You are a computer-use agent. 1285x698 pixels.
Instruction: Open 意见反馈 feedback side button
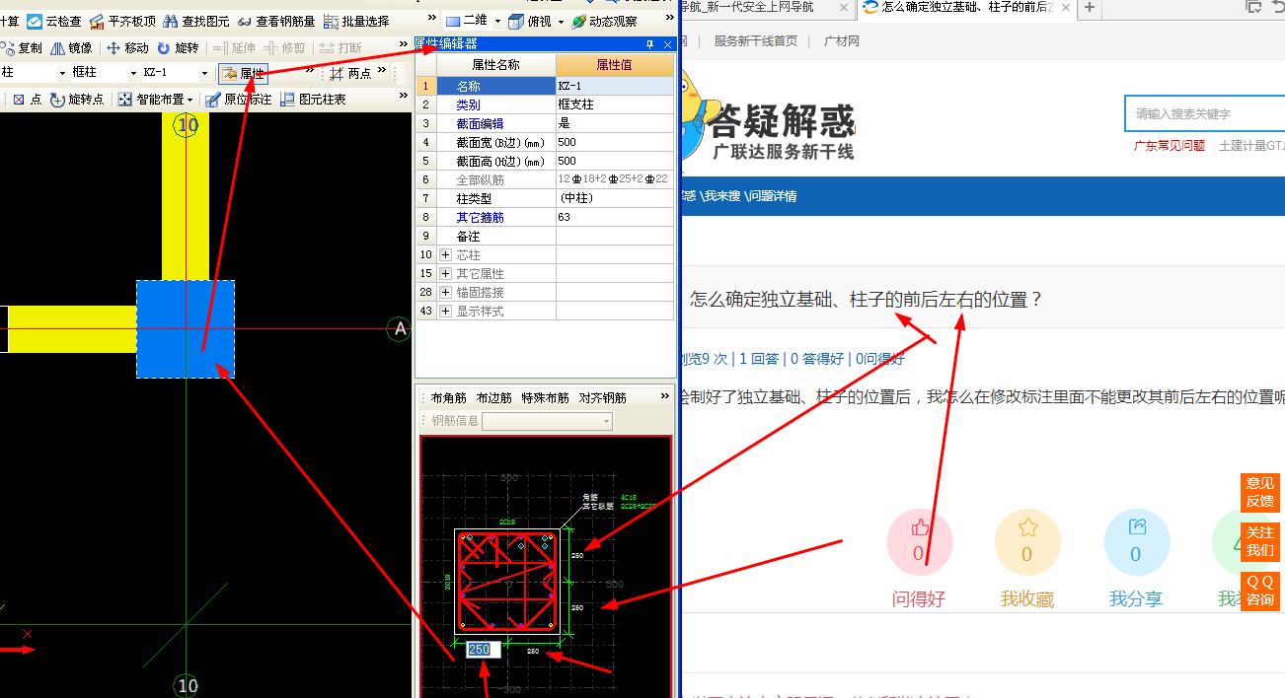point(1260,492)
